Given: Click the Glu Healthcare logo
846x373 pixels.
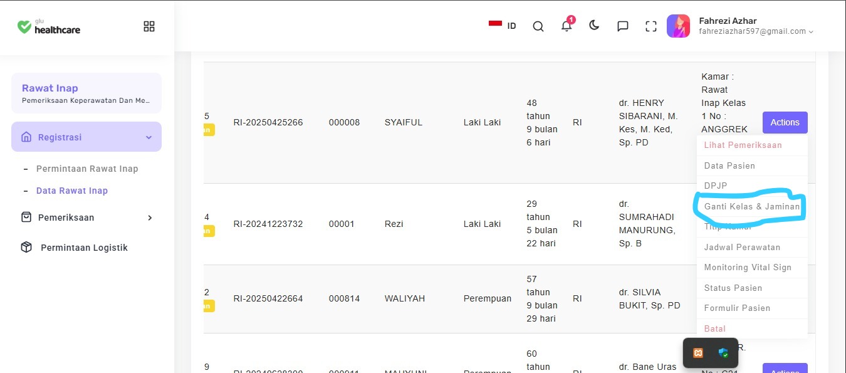Looking at the screenshot, I should click(49, 26).
